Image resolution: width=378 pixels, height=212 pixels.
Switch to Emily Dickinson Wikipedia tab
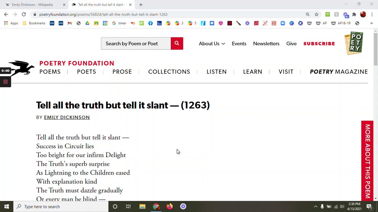pos(32,5)
